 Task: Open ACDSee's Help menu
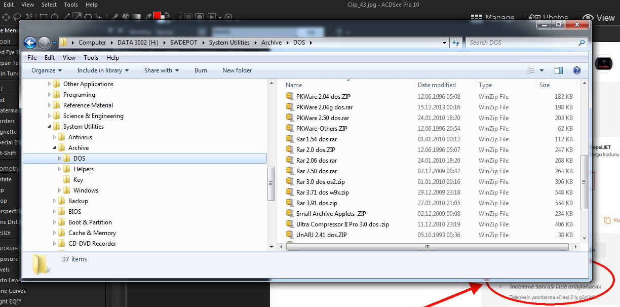pyautogui.click(x=91, y=5)
